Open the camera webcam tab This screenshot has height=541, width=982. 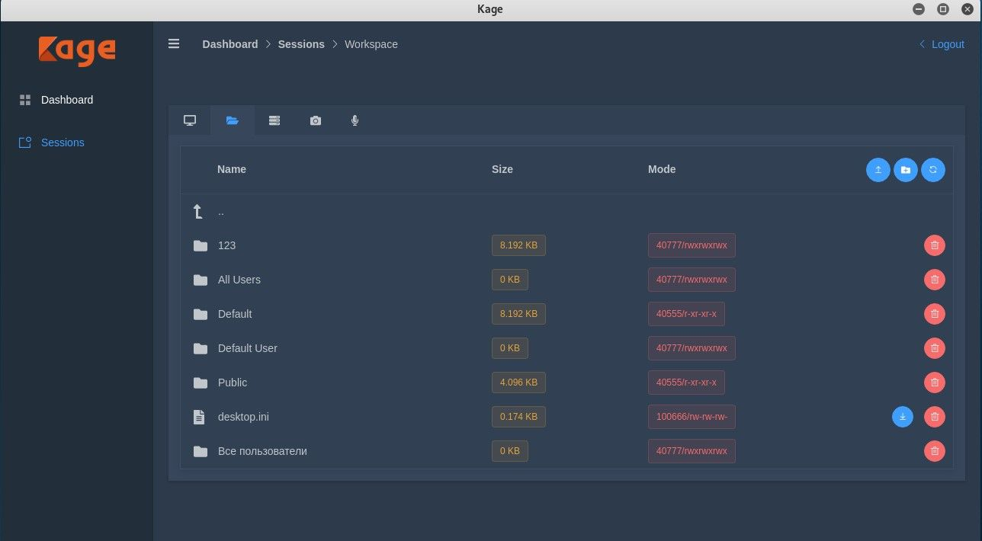click(316, 120)
